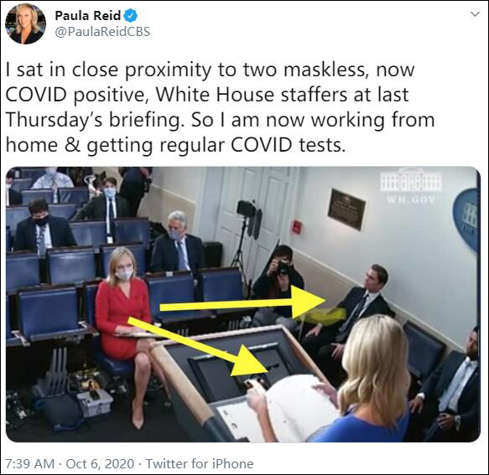Image resolution: width=489 pixels, height=475 pixels.
Task: Open the attached briefing room photo
Action: click(x=243, y=304)
